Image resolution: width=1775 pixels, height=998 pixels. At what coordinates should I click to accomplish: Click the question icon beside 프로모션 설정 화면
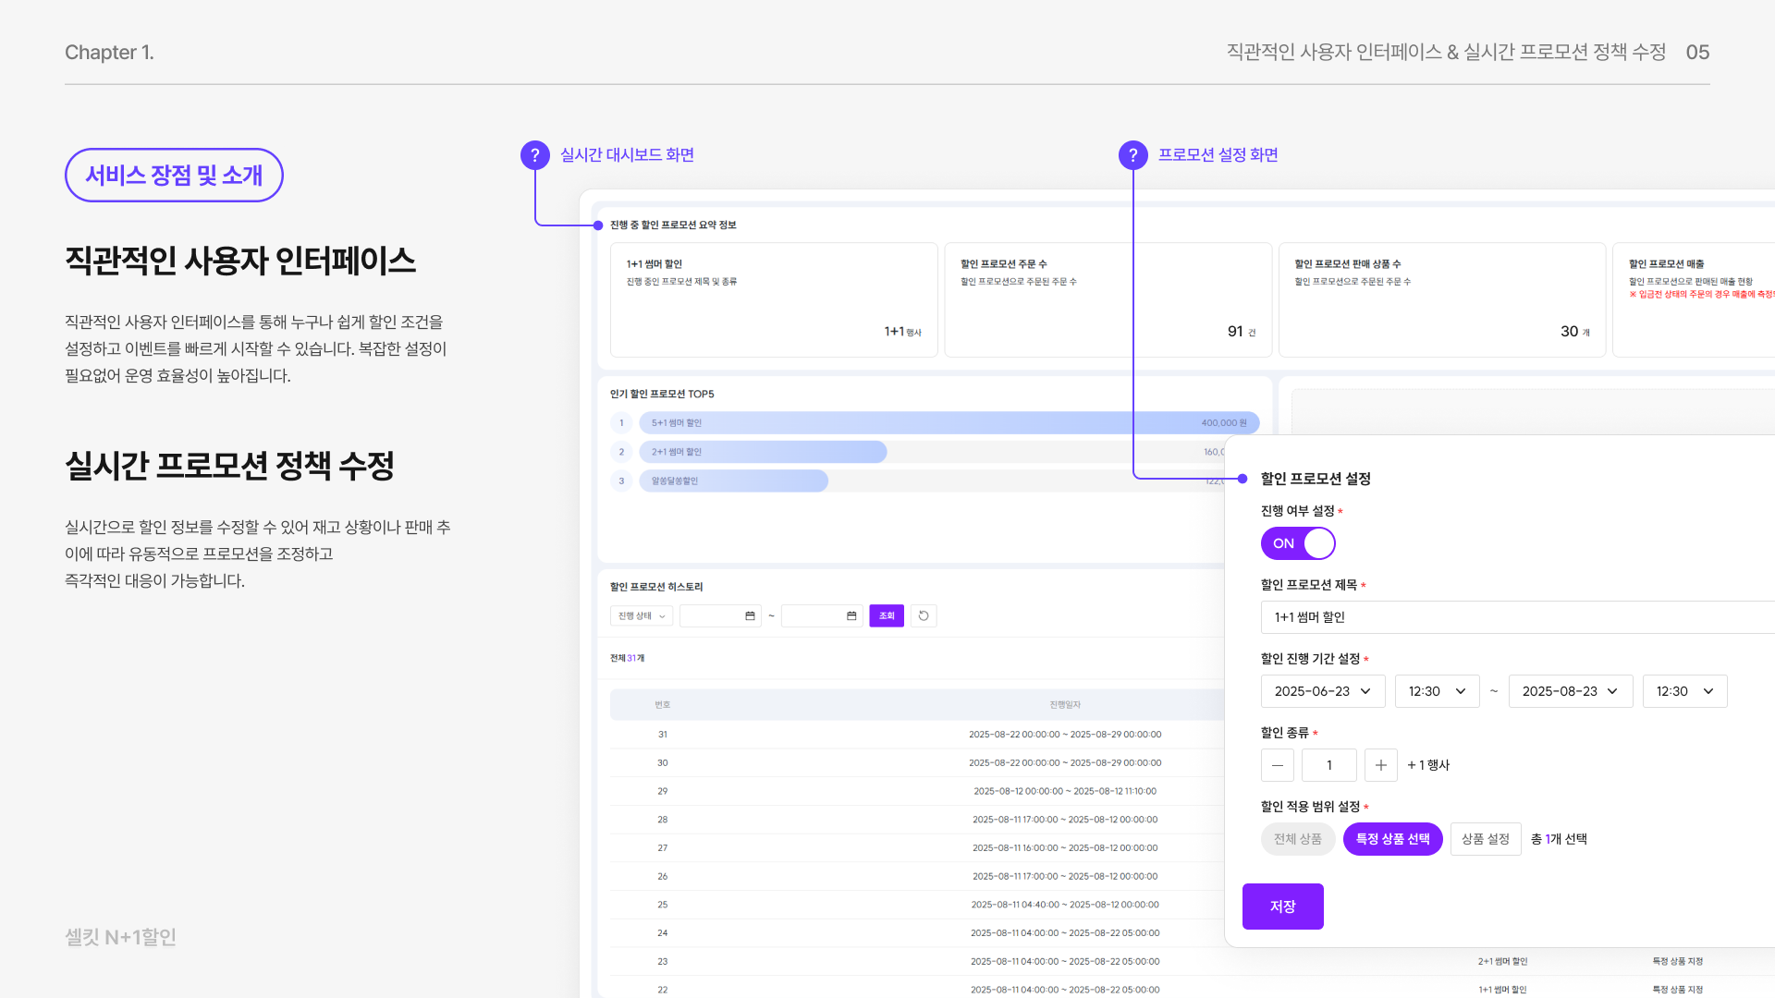tap(1132, 155)
